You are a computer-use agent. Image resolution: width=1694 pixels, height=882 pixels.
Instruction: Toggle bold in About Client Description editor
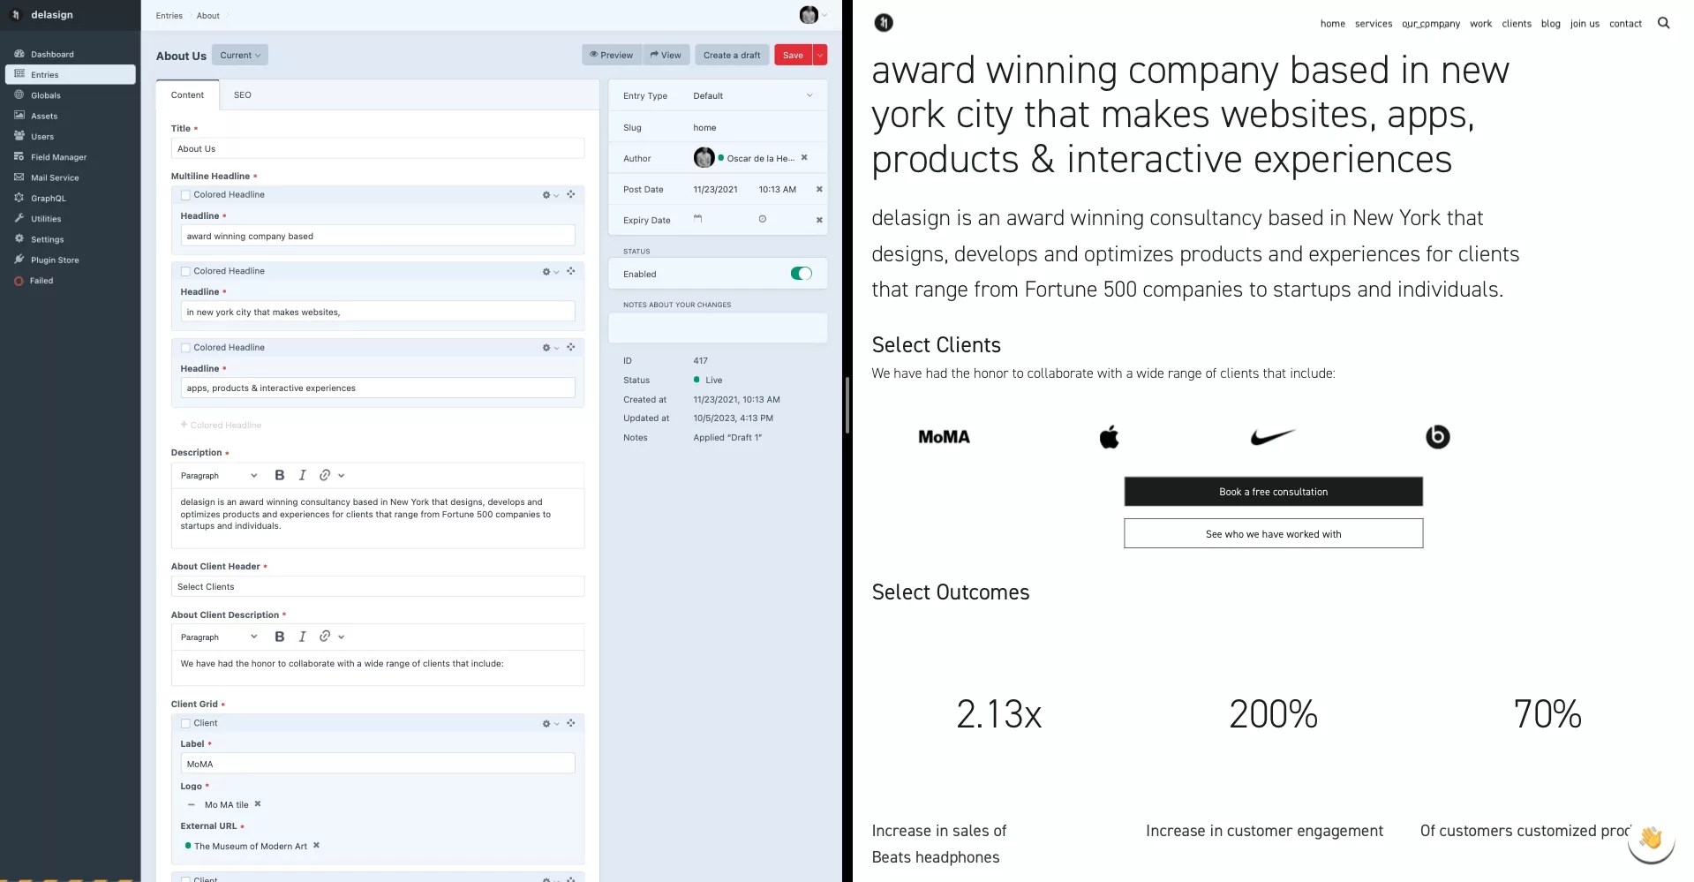tap(280, 637)
